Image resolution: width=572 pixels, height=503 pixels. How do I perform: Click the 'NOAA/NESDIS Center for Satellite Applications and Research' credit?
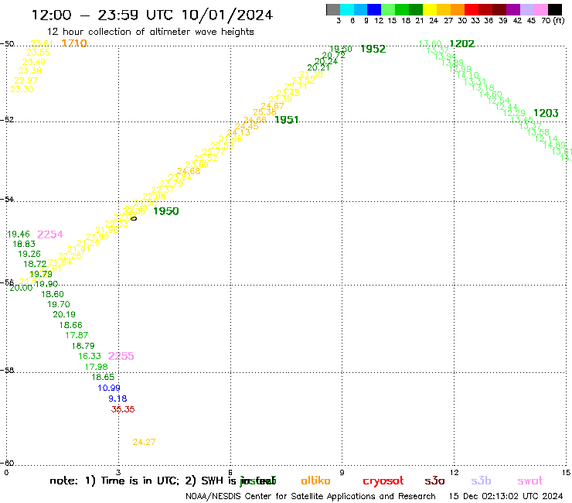point(311,496)
